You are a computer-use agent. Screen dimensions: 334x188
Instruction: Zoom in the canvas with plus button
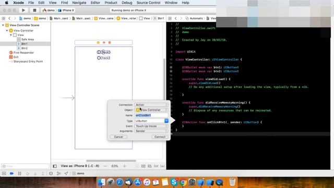pos(125,166)
